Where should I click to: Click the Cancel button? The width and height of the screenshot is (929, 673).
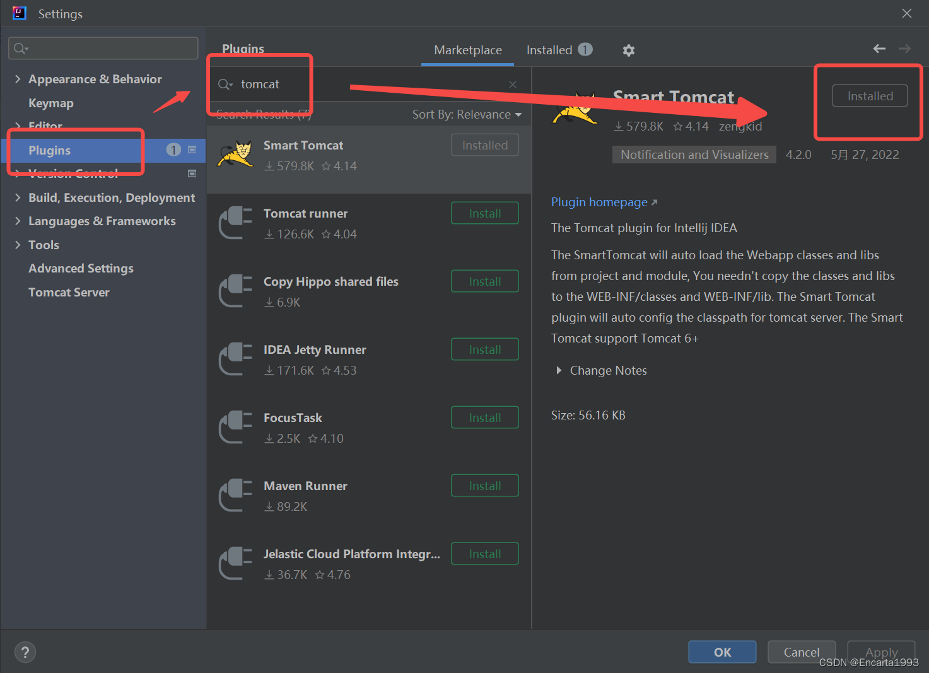(x=802, y=652)
